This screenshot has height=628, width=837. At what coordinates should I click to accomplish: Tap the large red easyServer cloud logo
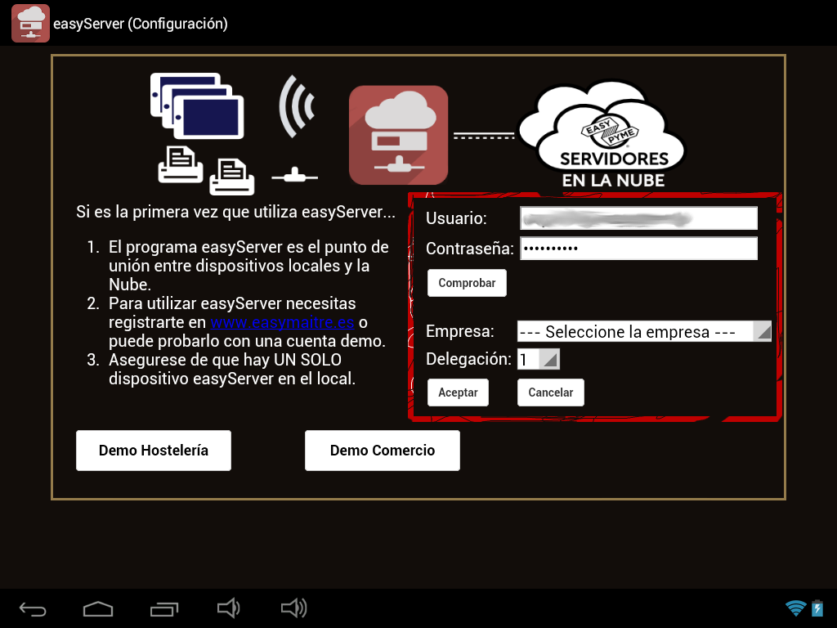[398, 135]
